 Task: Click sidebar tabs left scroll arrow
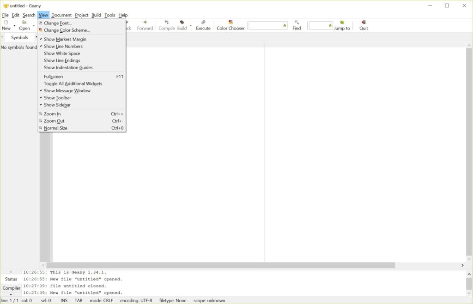click(2, 37)
